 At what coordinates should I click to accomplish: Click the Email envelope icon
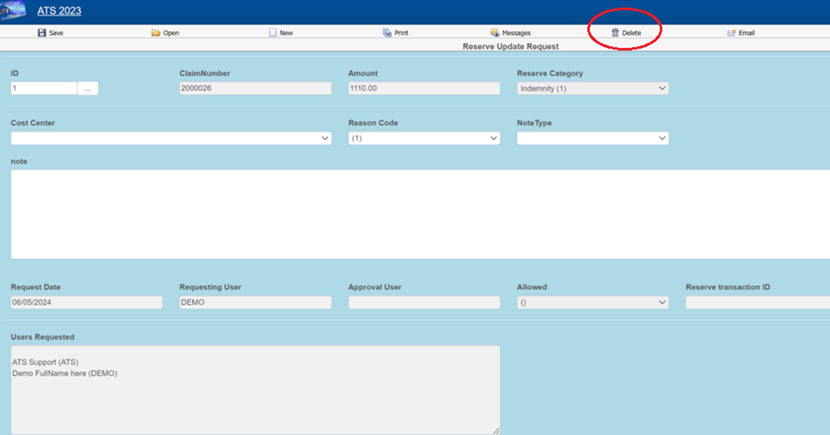pos(731,33)
